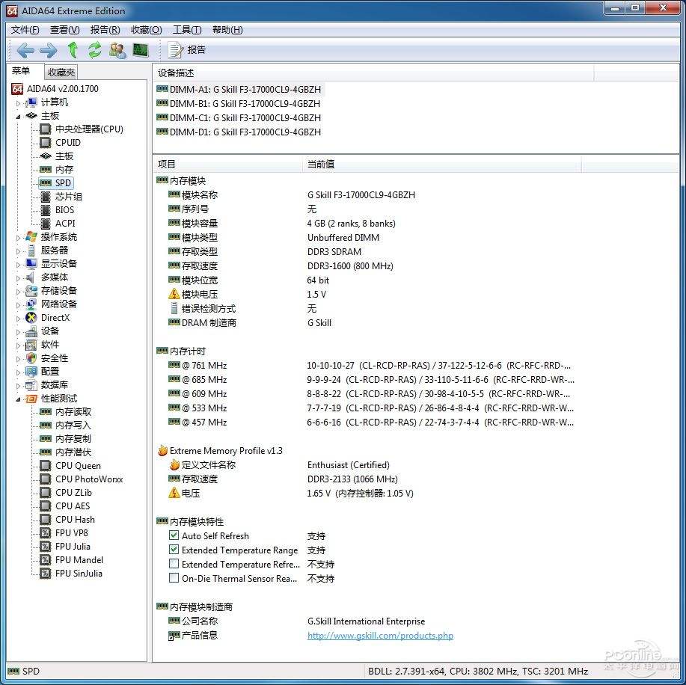This screenshot has width=686, height=685.
Task: Open the gskill.com products link
Action: click(380, 636)
